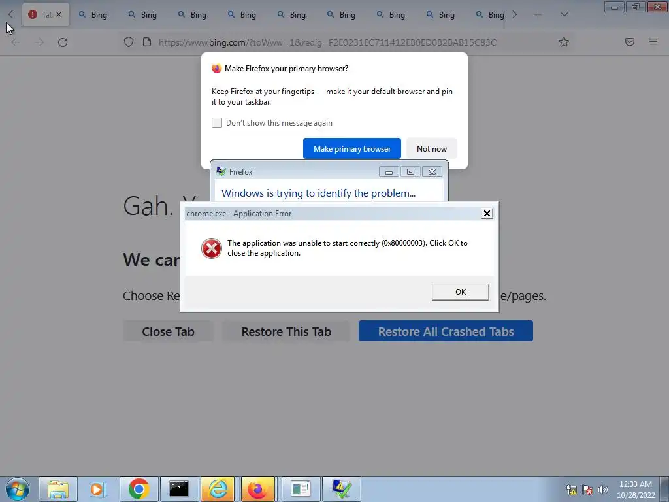The width and height of the screenshot is (669, 502).
Task: Switch to the seventh Bing tab
Action: tap(391, 15)
